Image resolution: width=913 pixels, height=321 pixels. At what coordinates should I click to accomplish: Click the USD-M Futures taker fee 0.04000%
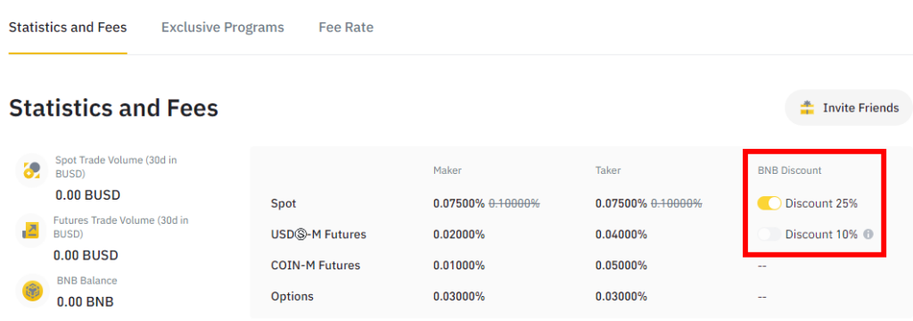(621, 235)
